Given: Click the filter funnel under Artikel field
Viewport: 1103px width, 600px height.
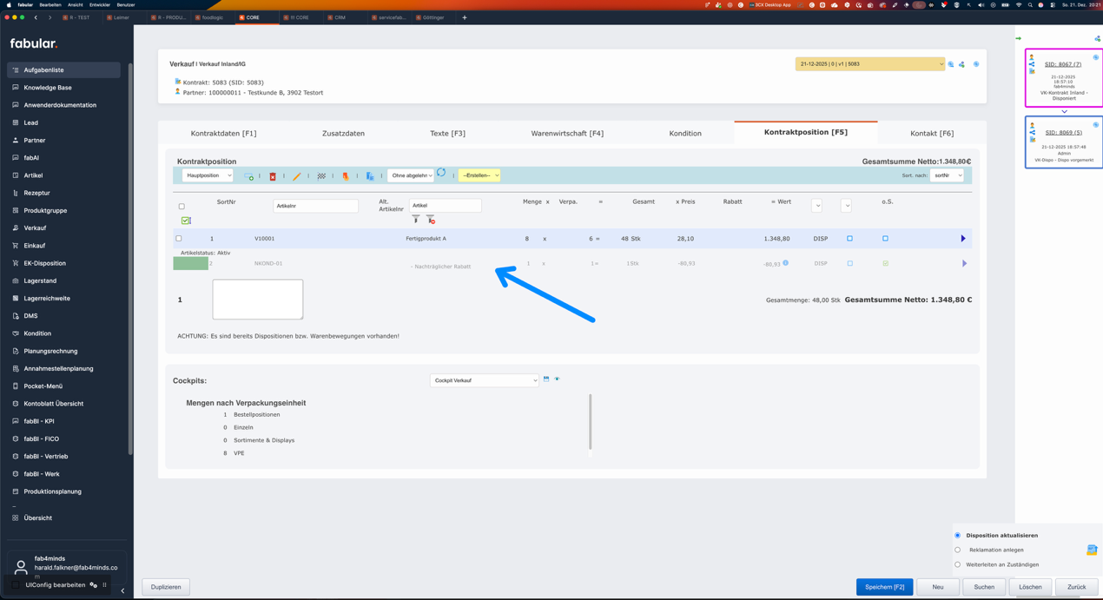Looking at the screenshot, I should [x=416, y=220].
